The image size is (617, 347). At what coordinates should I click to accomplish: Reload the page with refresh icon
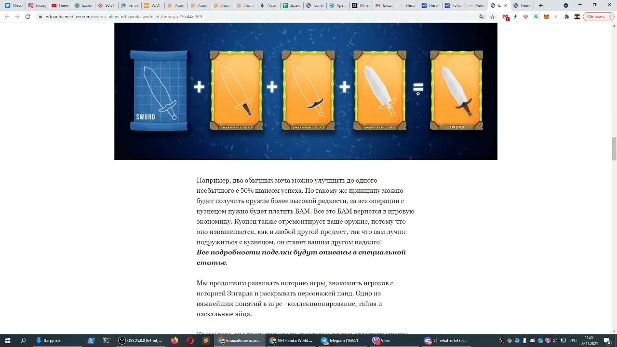(27, 16)
